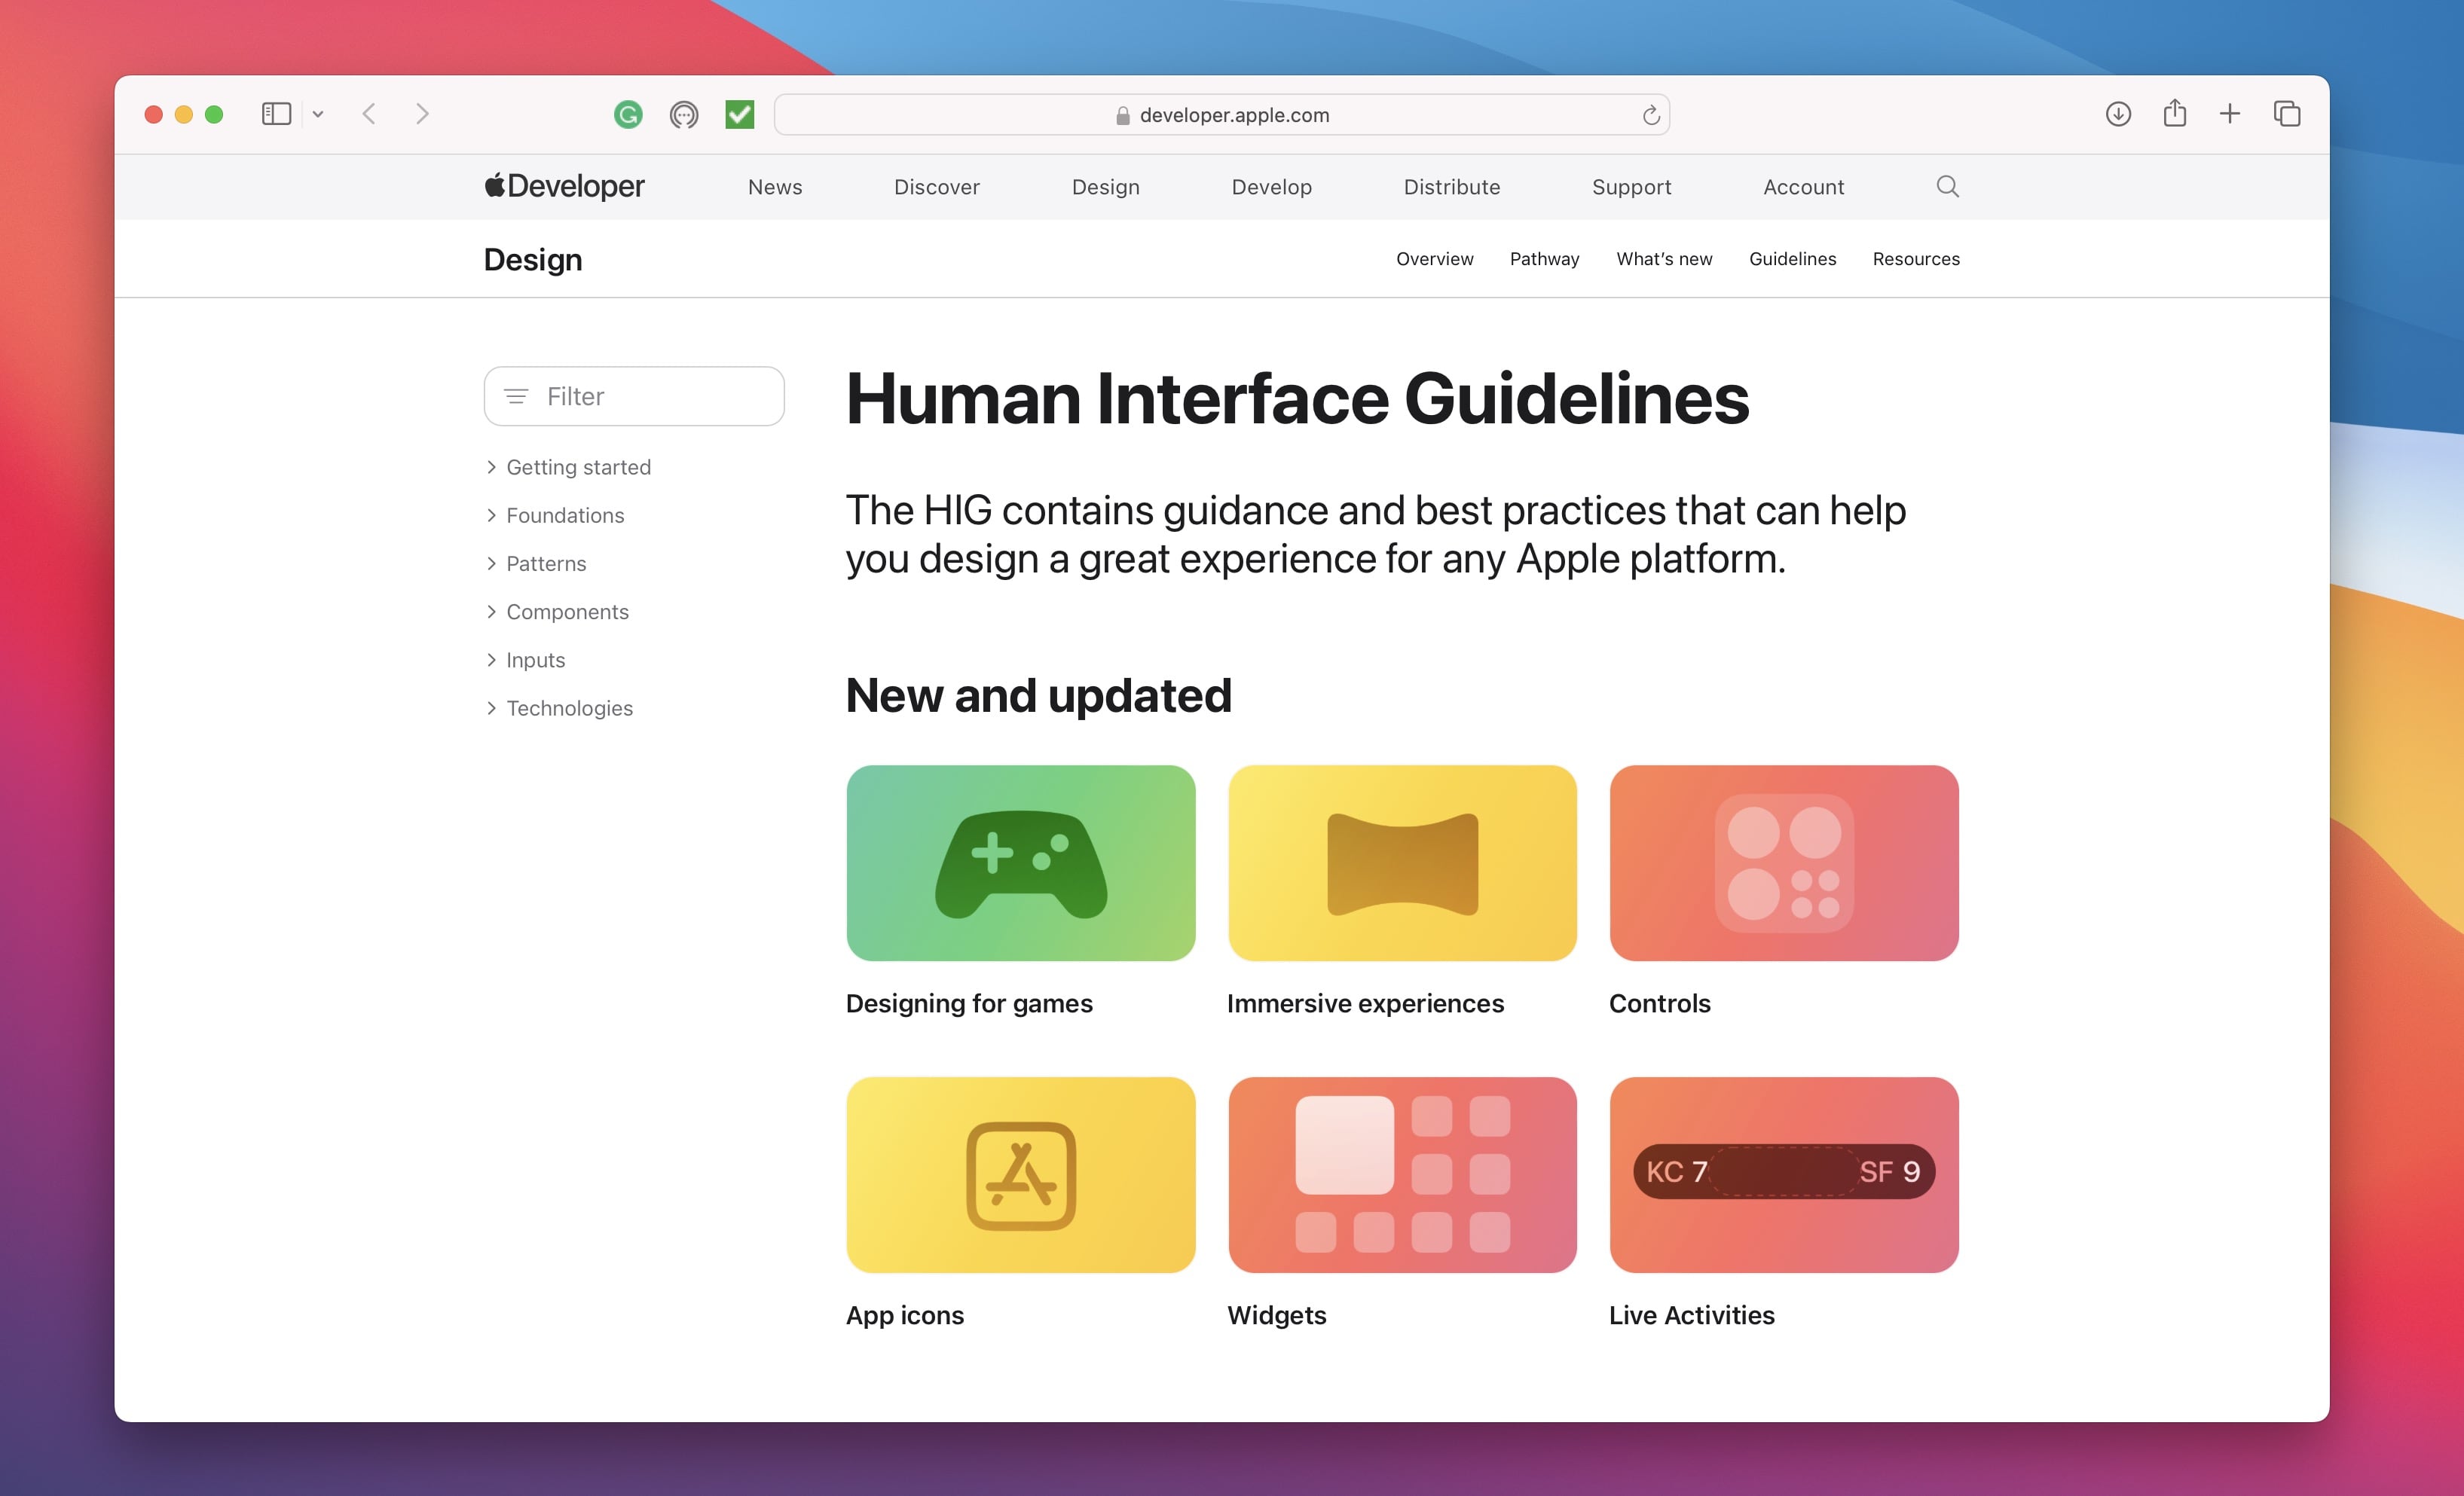This screenshot has height=1496, width=2464.
Task: Open Safari's search in the Developer nav
Action: tap(1946, 186)
